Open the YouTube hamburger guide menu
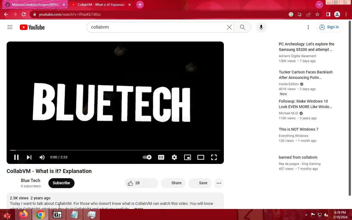 tap(10, 27)
